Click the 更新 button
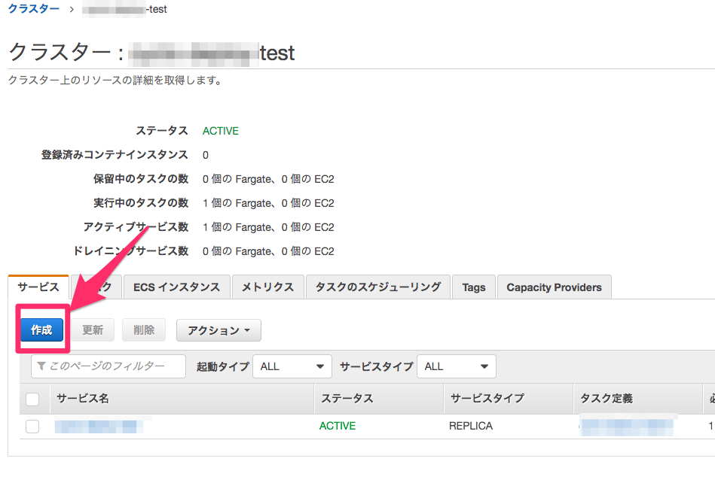The image size is (715, 495). point(93,330)
